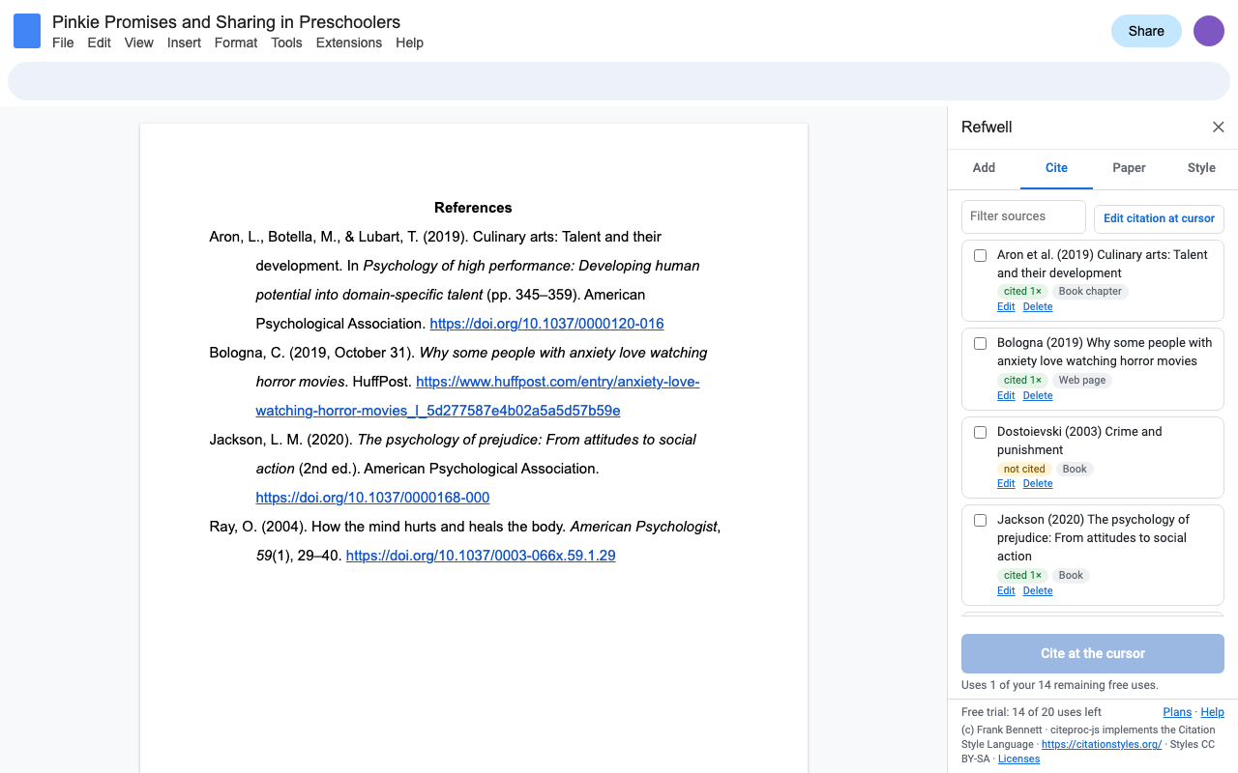Open the Extensions menu
Image resolution: width=1238 pixels, height=773 pixels.
(349, 43)
